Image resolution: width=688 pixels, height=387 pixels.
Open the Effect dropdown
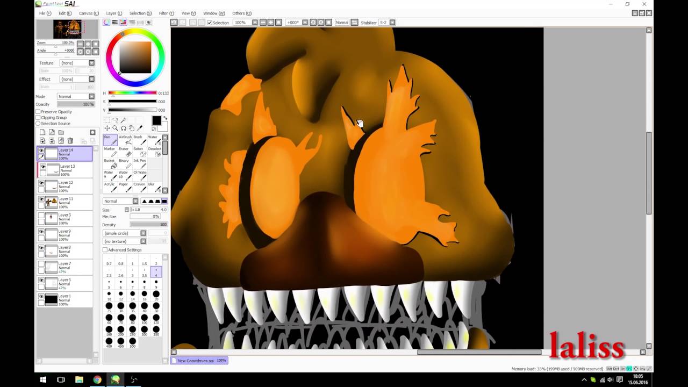[x=77, y=79]
